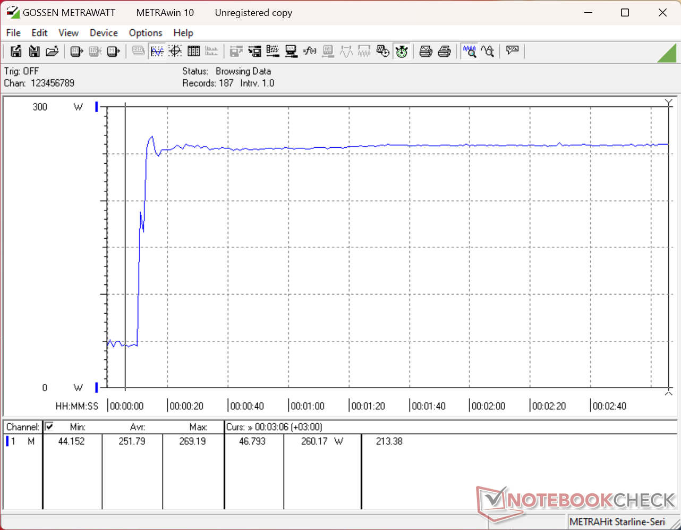Click the Curs: 00:03:06 (+03:00) header

pos(274,427)
